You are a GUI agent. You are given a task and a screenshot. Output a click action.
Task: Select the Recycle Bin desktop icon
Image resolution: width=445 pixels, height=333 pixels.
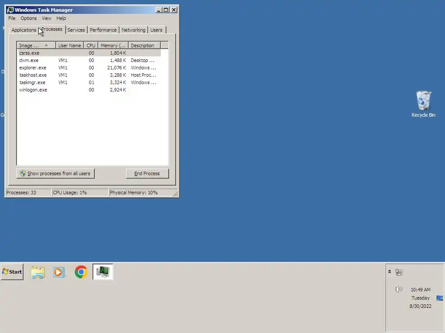click(x=423, y=104)
